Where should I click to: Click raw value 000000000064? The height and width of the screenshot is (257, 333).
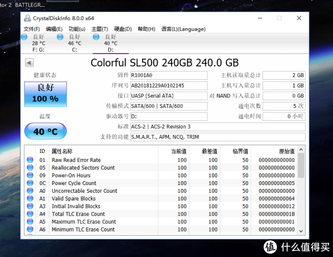pyautogui.click(x=277, y=198)
